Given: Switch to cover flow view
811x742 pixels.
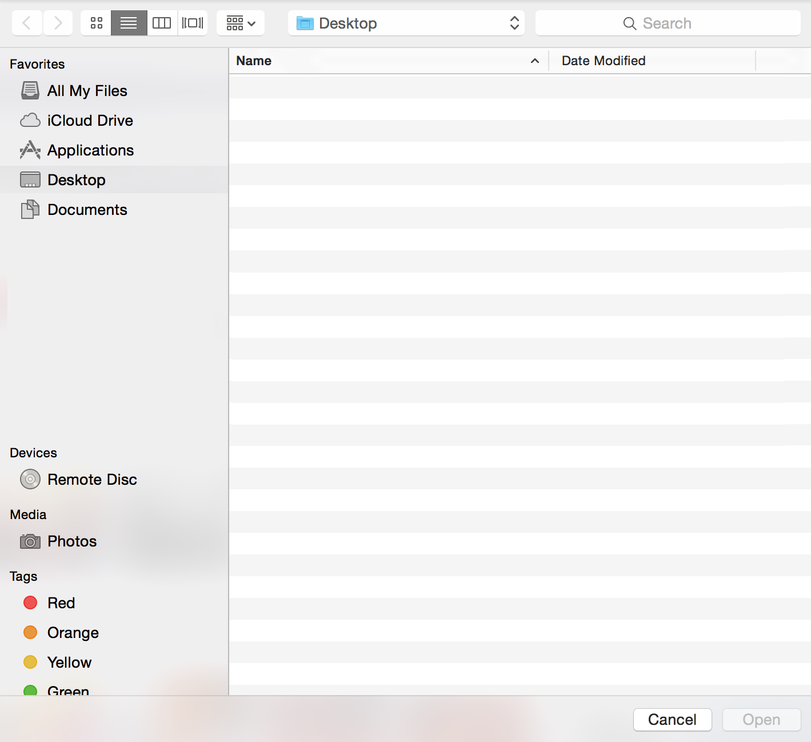Looking at the screenshot, I should tap(193, 23).
